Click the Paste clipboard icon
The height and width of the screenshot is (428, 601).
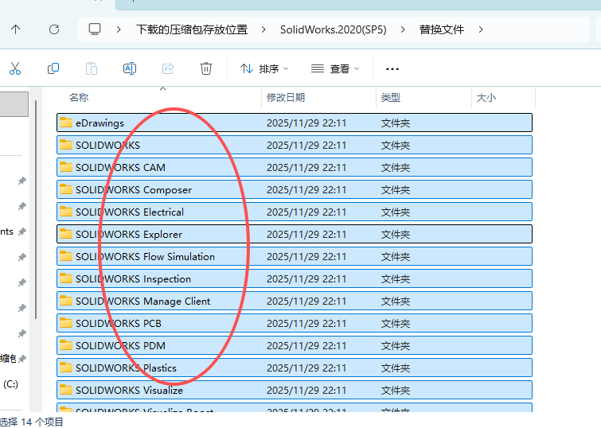pos(92,68)
